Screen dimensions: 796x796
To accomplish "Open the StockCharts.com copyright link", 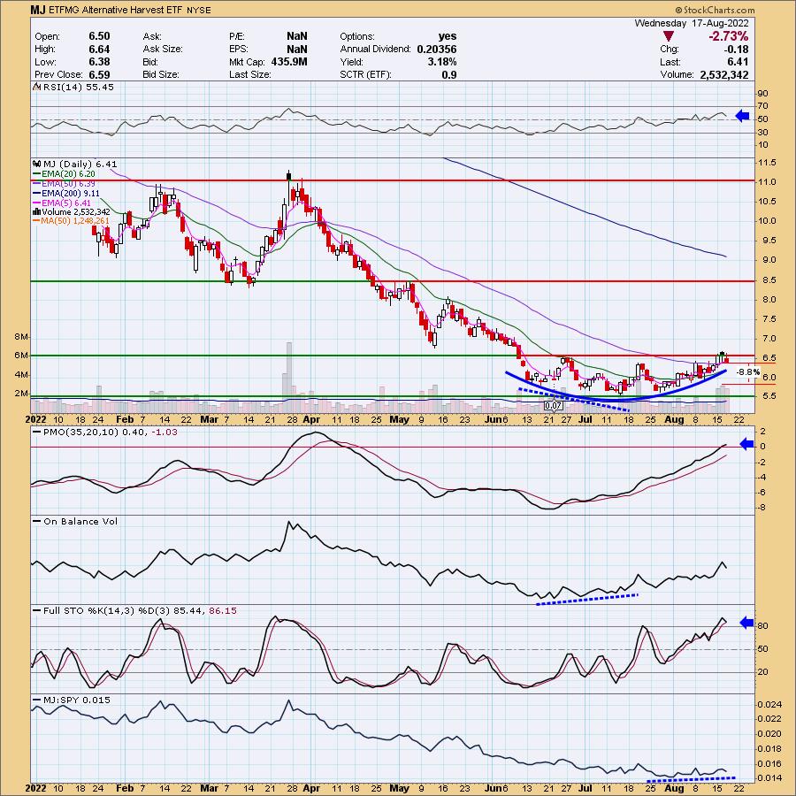I will tap(715, 10).
